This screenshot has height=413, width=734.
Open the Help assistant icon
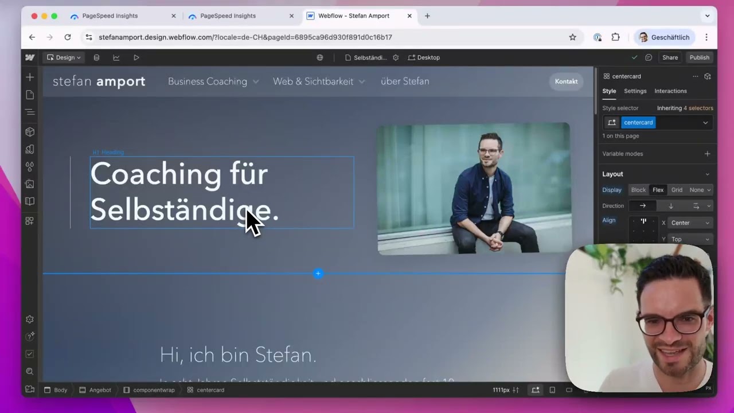[x=30, y=337]
